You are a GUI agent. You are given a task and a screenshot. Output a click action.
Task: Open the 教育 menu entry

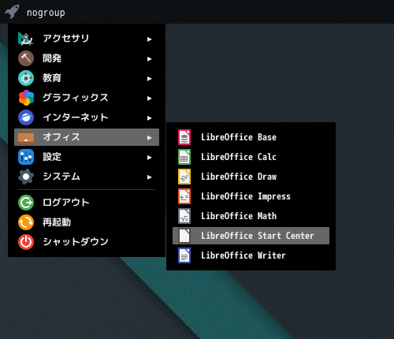click(87, 78)
